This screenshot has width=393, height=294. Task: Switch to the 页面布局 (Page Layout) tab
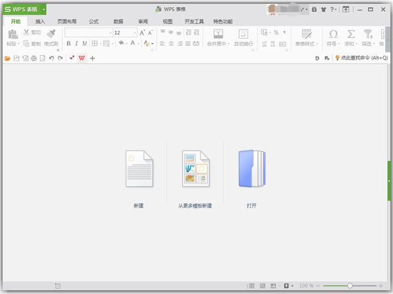67,22
